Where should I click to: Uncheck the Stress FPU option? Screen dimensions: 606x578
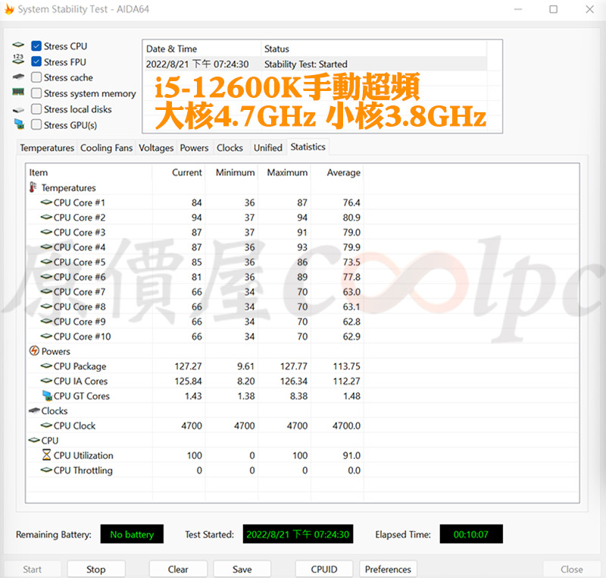[x=36, y=61]
